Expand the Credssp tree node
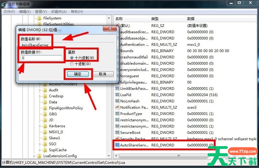Viewport: 259px width, 168px height. click(x=40, y=96)
